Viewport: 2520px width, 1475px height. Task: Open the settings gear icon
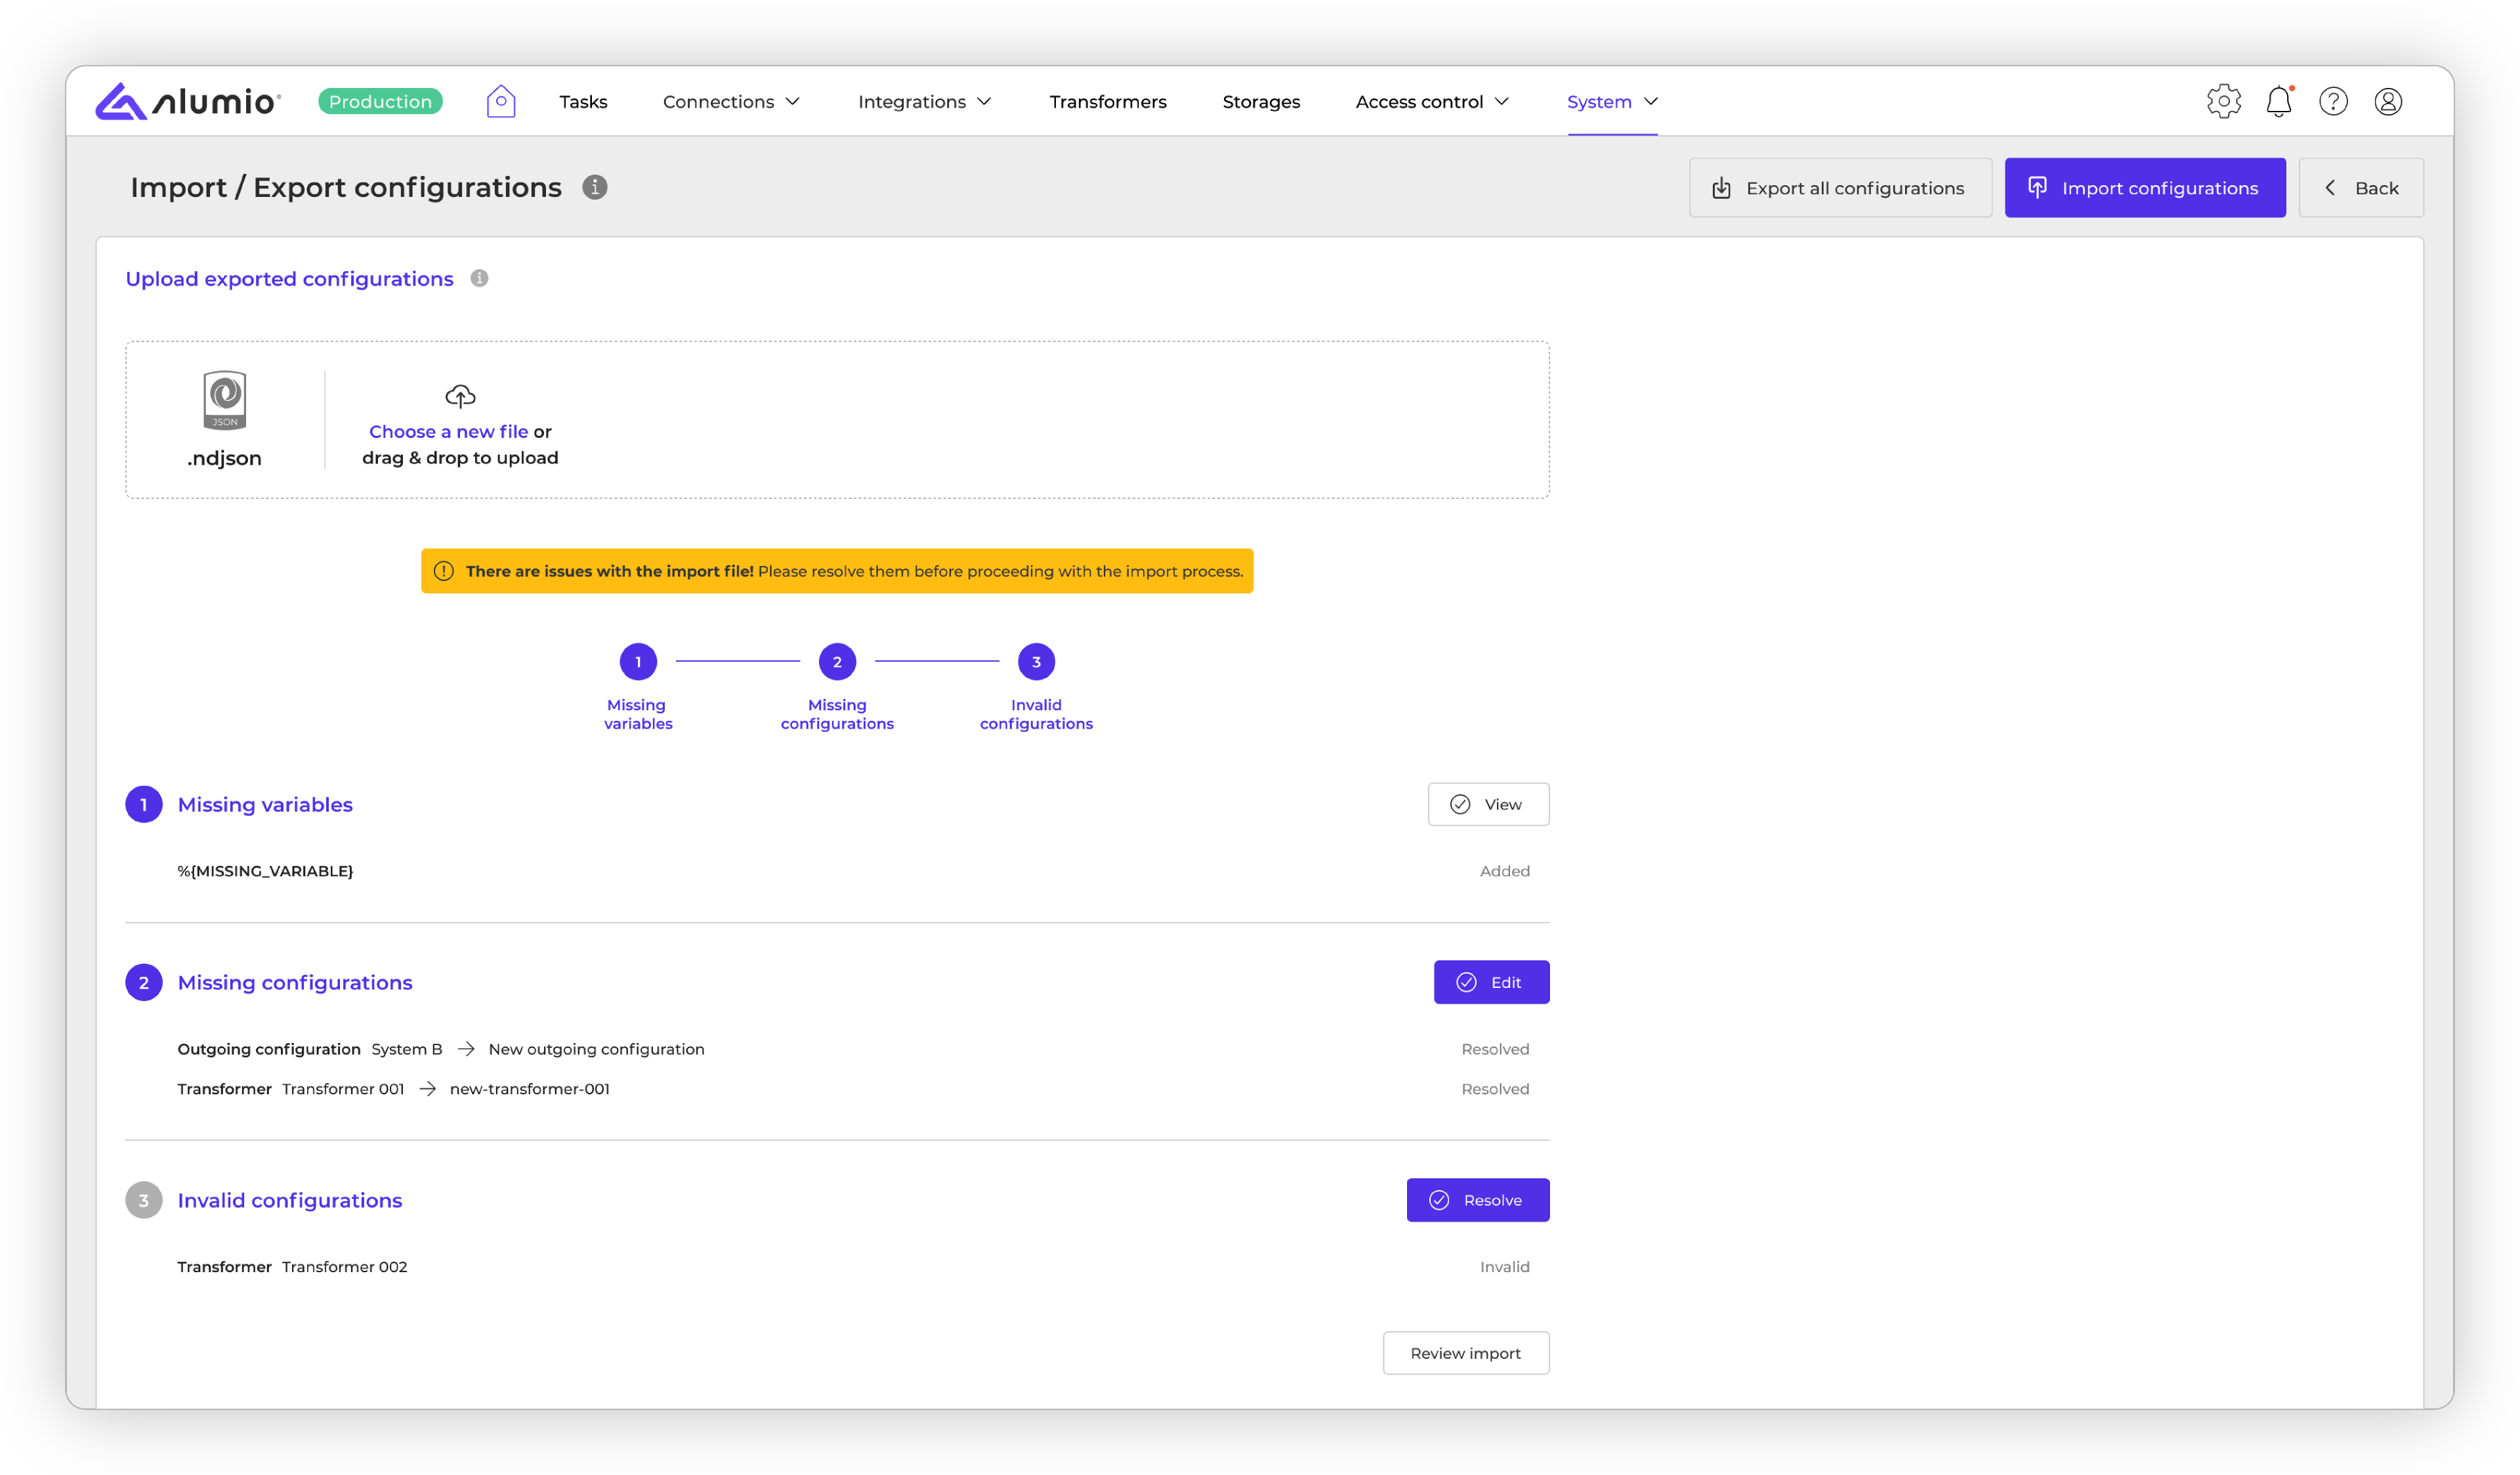click(x=2223, y=101)
